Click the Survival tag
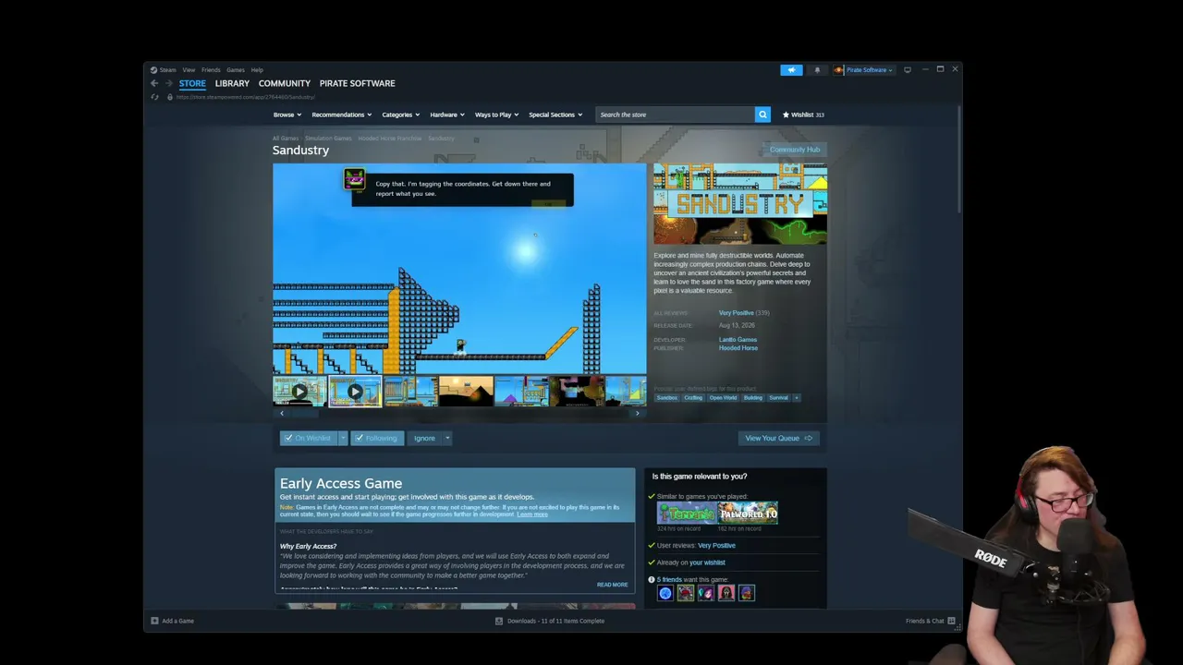Viewport: 1183px width, 665px height. (779, 398)
